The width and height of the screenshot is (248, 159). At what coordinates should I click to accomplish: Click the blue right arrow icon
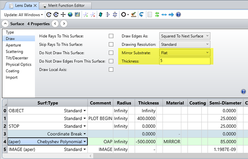(171, 15)
